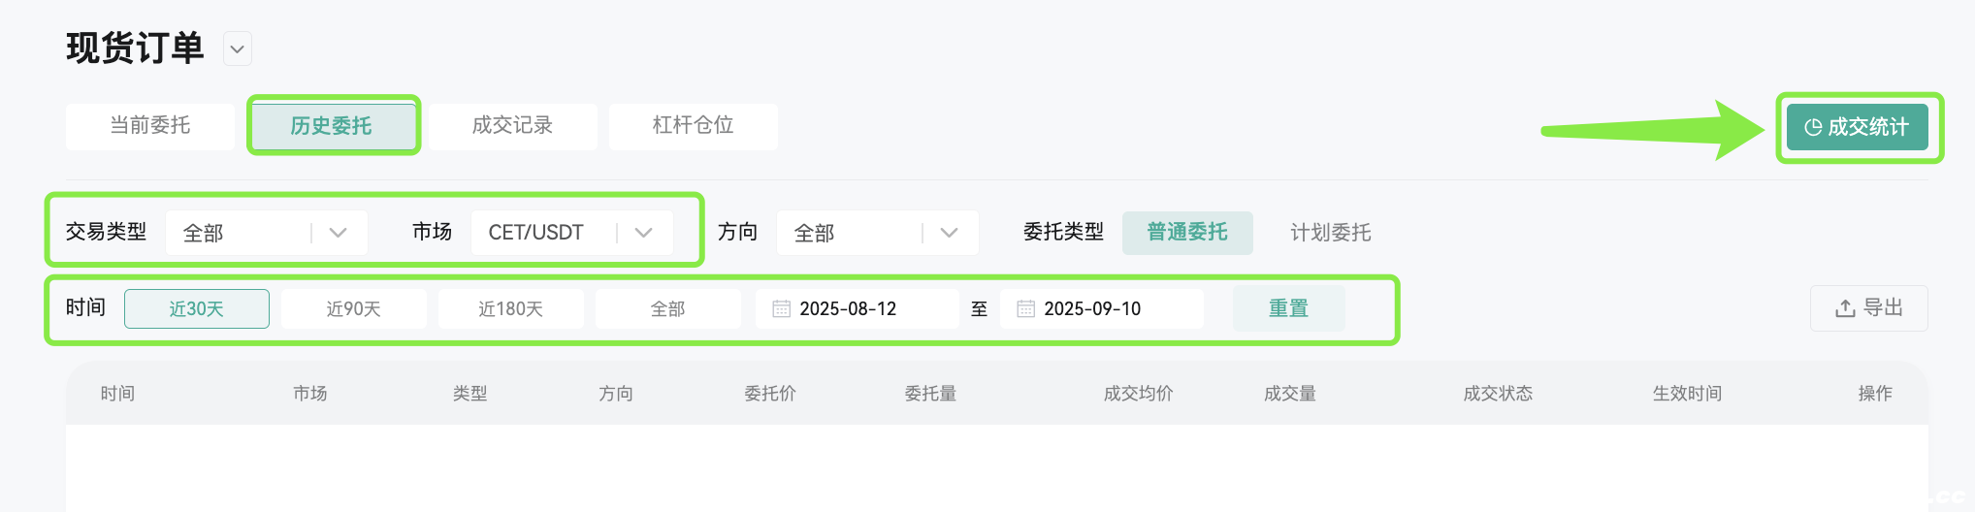Expand the 市场 CET/USDT dropdown
This screenshot has width=1975, height=512.
pyautogui.click(x=572, y=233)
